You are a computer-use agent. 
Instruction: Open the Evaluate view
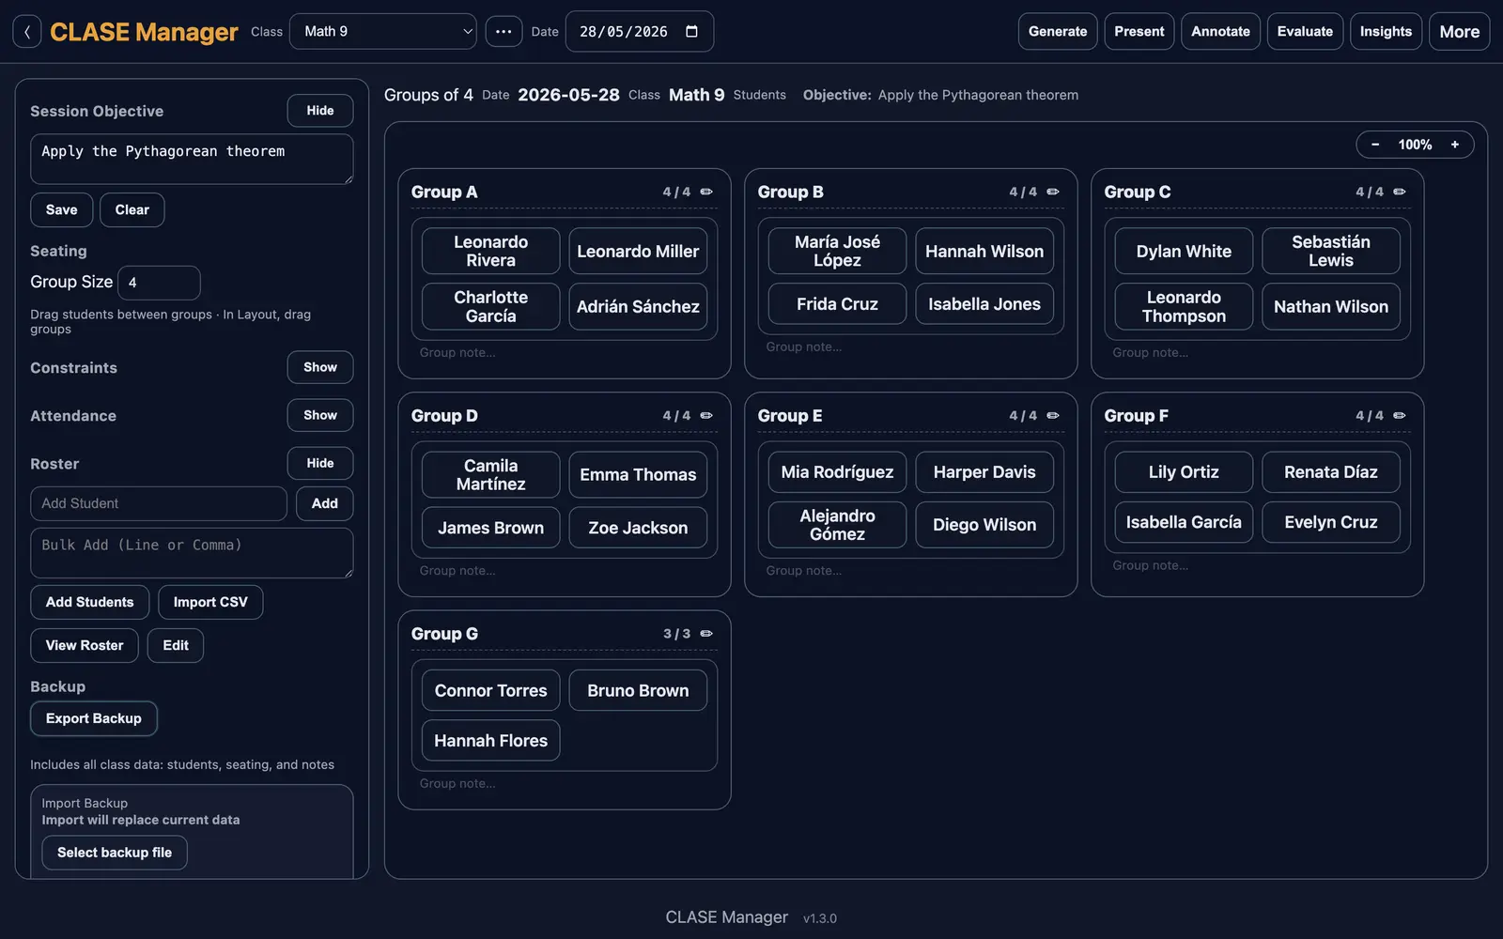[1305, 32]
